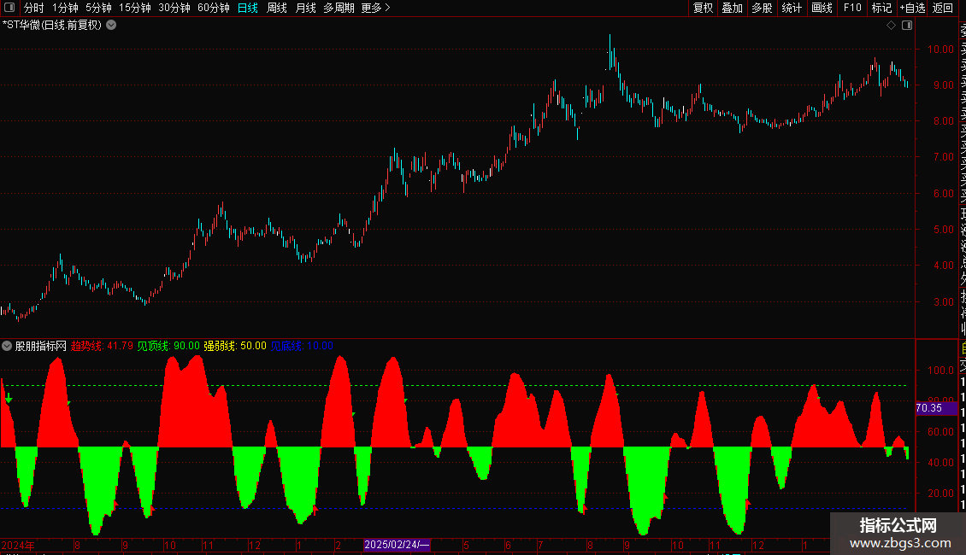Open the dropdown beside *ST华微 title

coord(111,26)
